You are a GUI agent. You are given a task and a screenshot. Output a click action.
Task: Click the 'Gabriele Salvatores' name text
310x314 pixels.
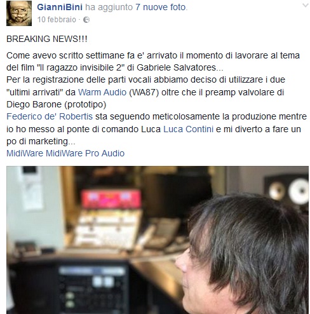pos(176,68)
